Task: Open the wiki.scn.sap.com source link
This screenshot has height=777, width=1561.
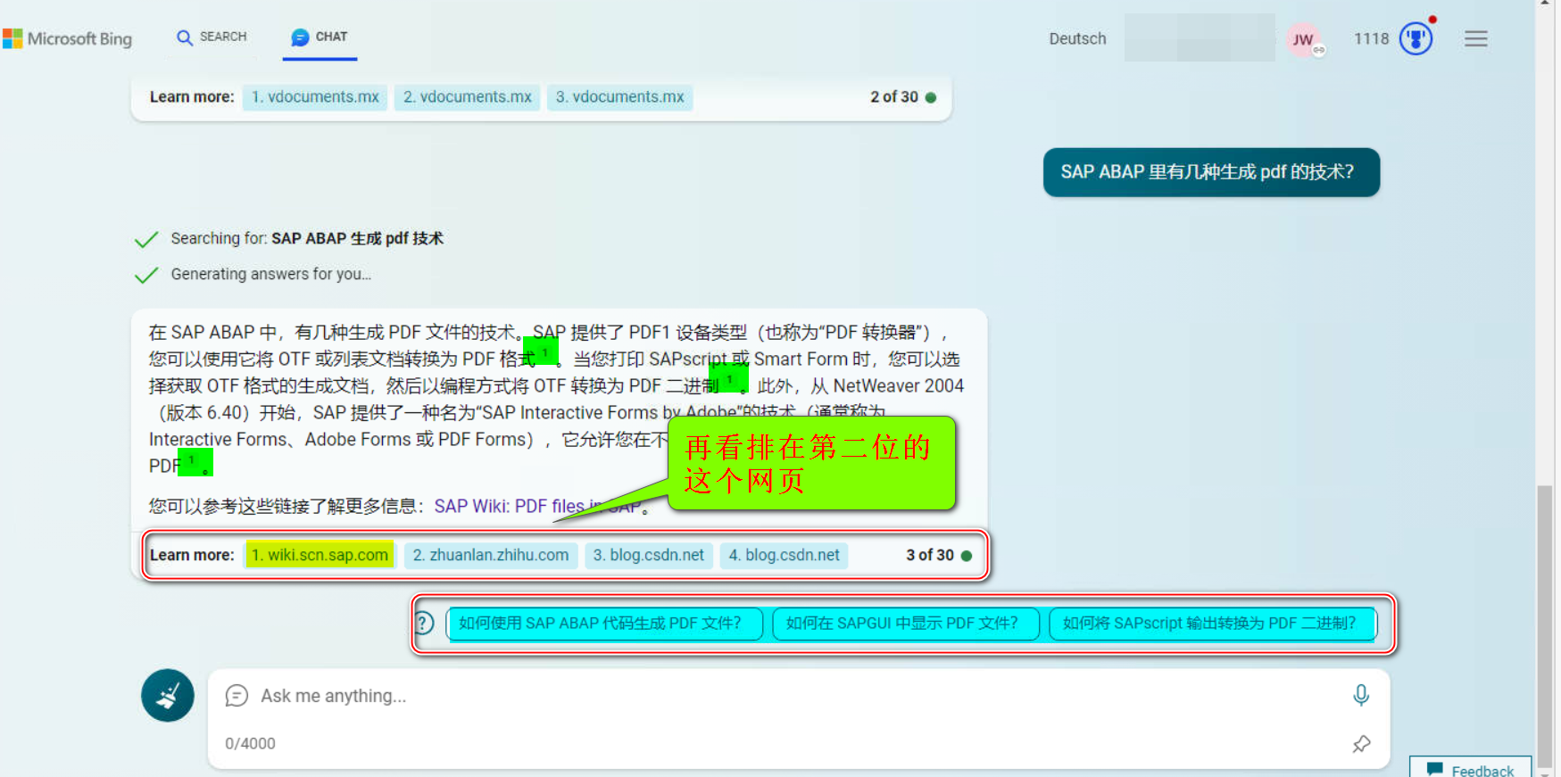Action: 320,555
